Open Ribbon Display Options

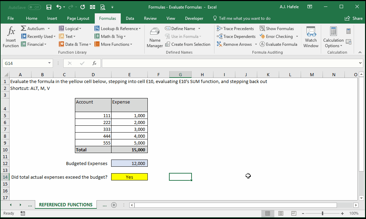point(310,7)
